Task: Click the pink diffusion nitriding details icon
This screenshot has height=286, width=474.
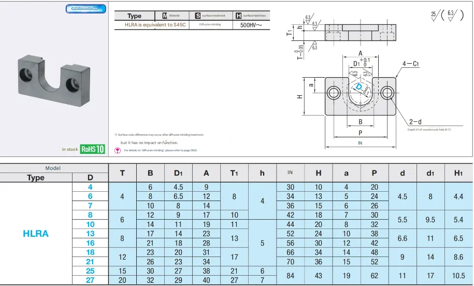Action: (x=118, y=150)
